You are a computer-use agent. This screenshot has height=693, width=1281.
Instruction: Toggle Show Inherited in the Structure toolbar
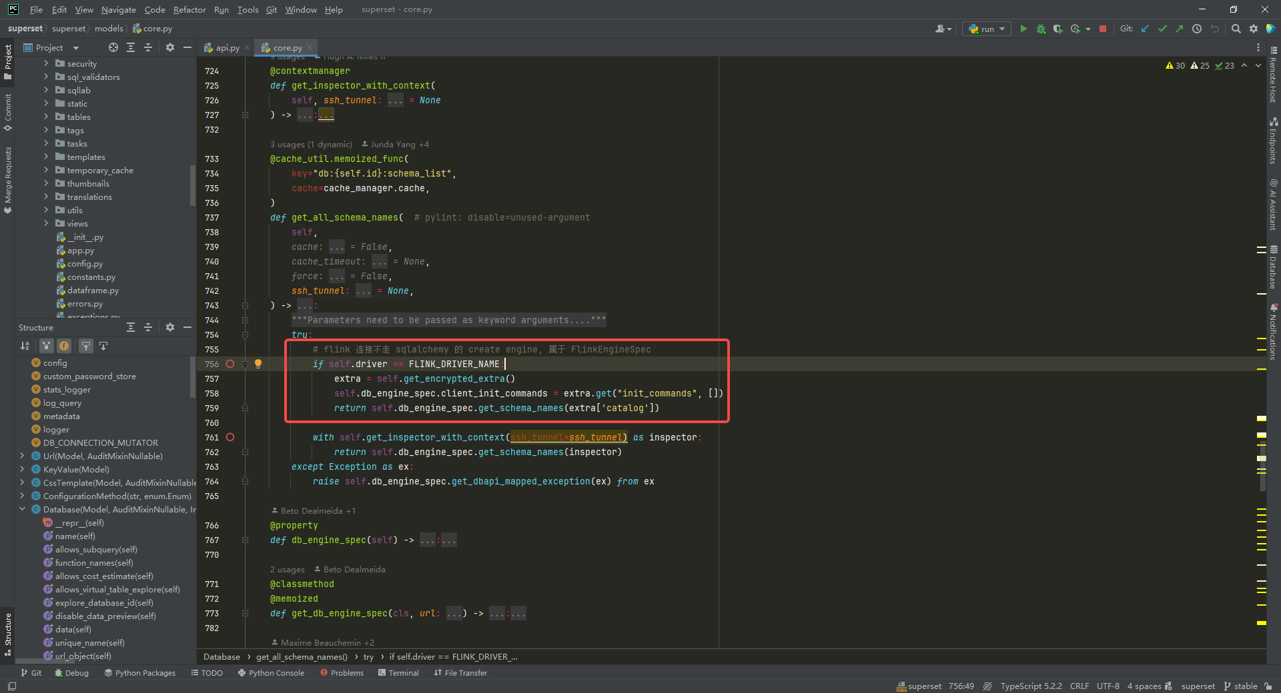46,345
